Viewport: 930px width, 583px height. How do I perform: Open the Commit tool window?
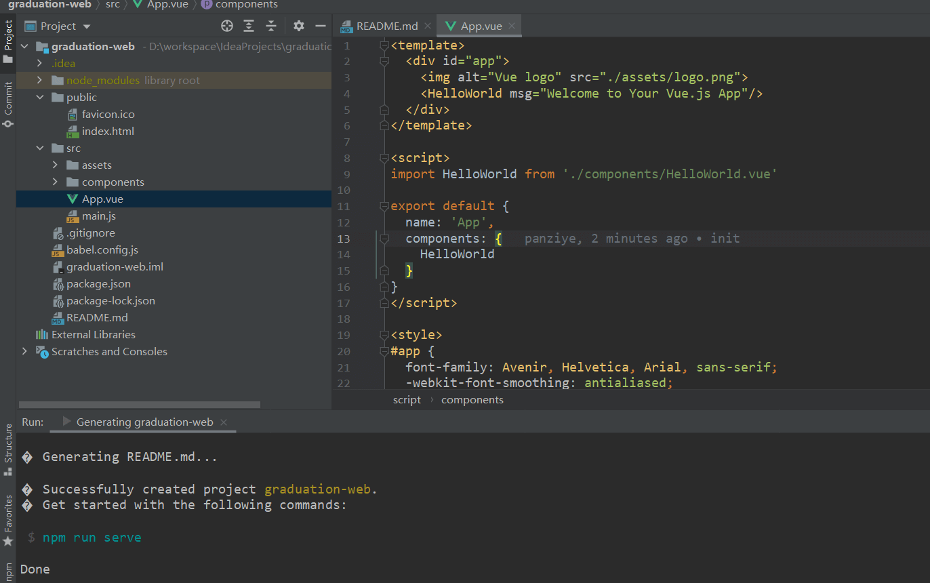coord(8,104)
